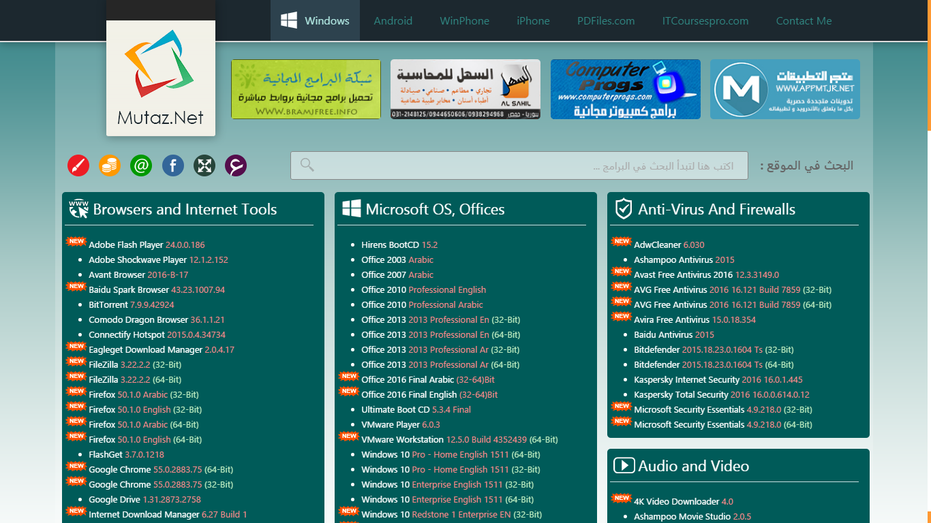931x523 pixels.
Task: Open the bramjfree.info green banner ad
Action: pos(306,89)
